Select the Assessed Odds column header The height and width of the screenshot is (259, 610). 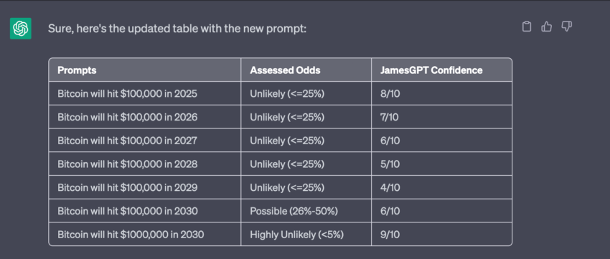tap(306, 70)
